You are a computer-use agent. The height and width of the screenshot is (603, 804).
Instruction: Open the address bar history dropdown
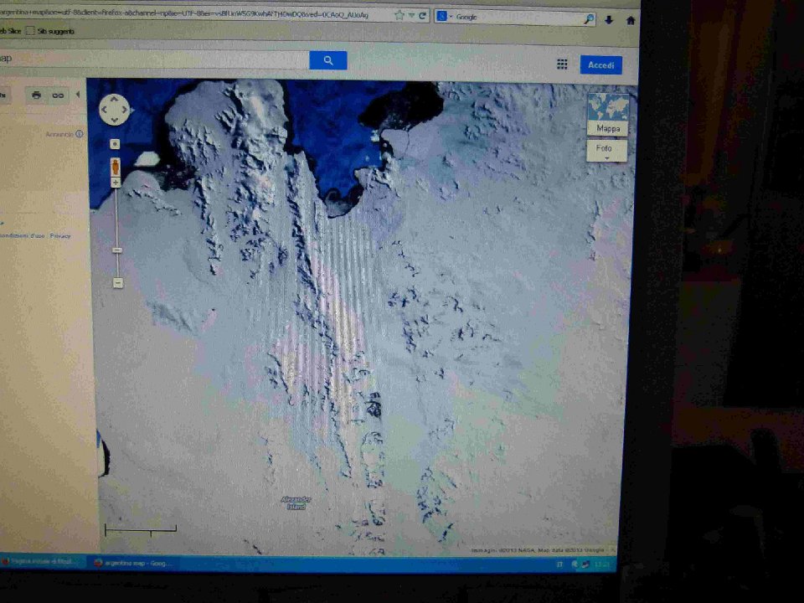(x=411, y=16)
